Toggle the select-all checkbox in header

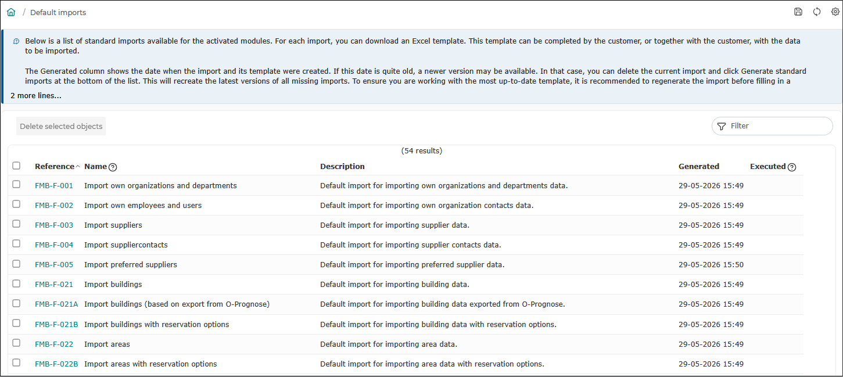16,166
